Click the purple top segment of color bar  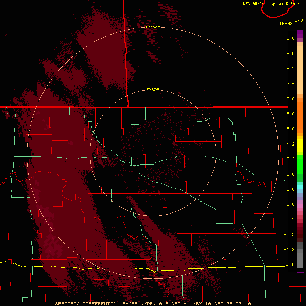[x=300, y=34]
